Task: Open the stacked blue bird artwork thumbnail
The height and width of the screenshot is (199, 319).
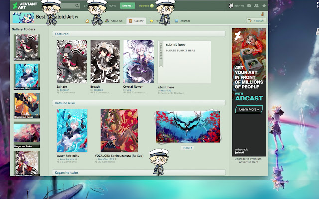Action: pyautogui.click(x=187, y=127)
